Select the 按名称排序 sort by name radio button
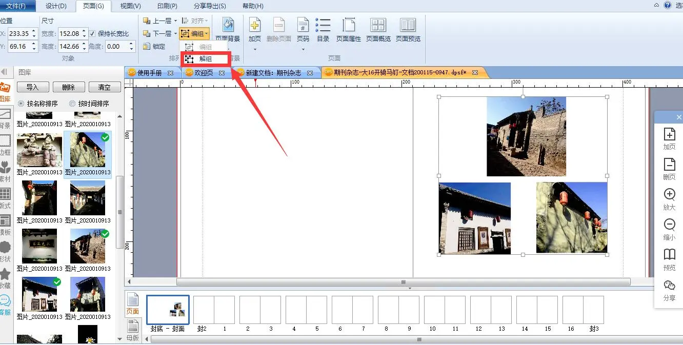The width and height of the screenshot is (683, 345). (x=21, y=104)
